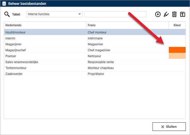Click the Kleur column header
Viewport: 190px width, 135px height.
coord(177,25)
